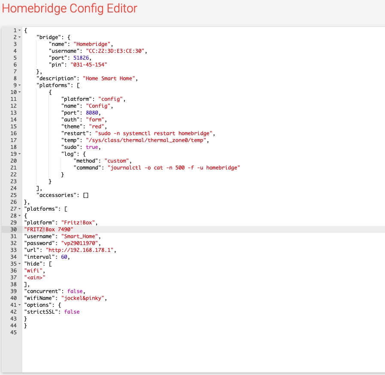The height and width of the screenshot is (375, 385).
Task: Click the pin value "031-45-154"
Action: (90, 64)
